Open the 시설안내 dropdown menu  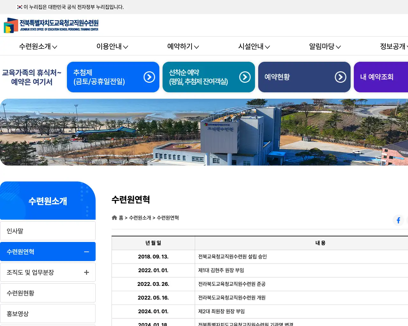tap(254, 46)
